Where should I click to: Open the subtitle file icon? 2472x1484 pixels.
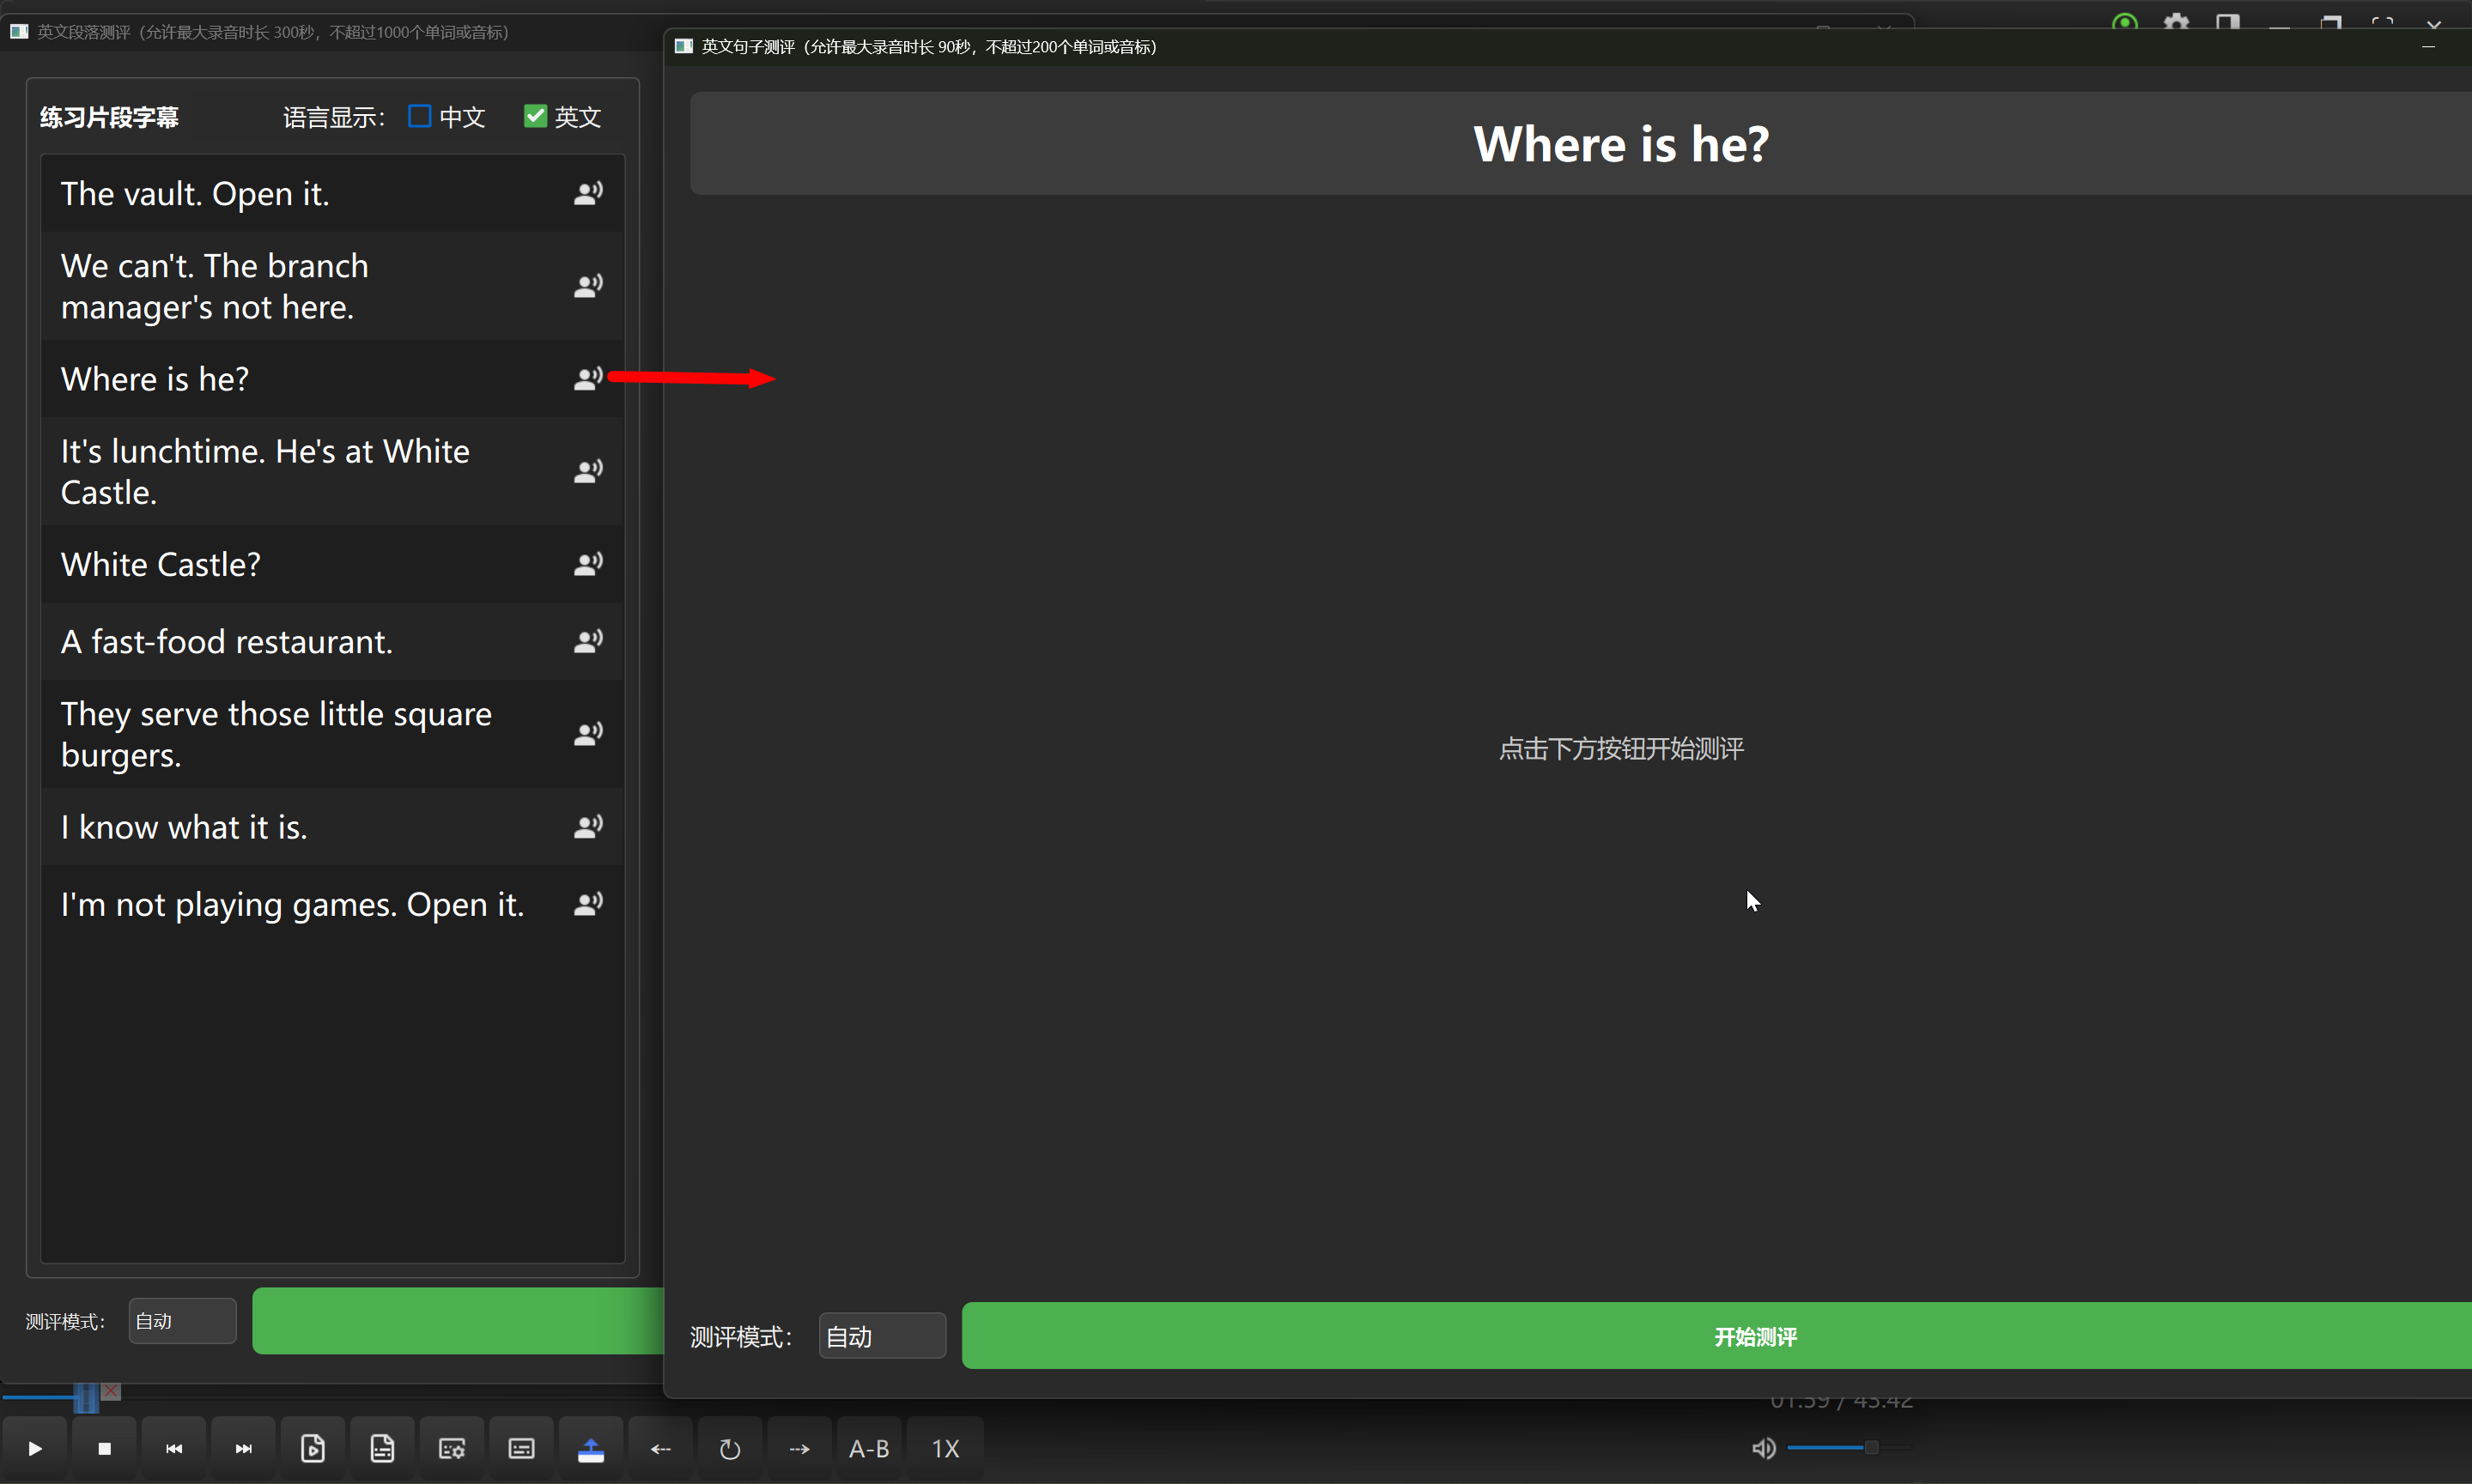382,1448
